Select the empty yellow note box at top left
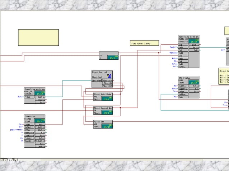This screenshot has width=229, height=171. [38, 38]
